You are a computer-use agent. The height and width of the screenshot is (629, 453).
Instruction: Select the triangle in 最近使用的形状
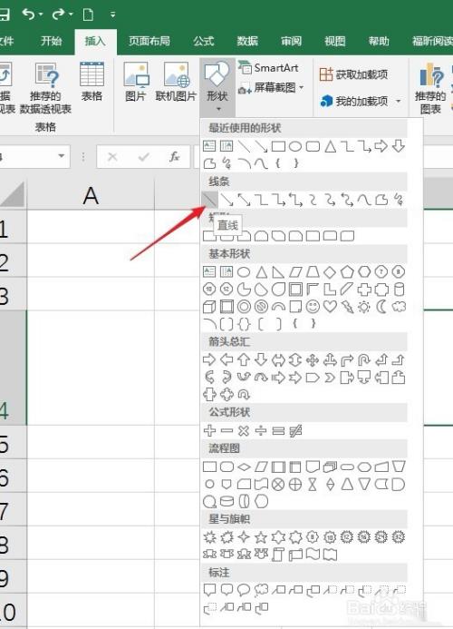(330, 146)
